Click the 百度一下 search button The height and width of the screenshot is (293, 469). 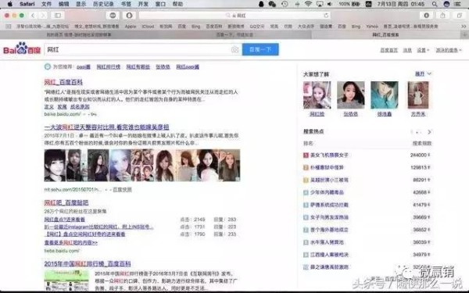pyautogui.click(x=260, y=49)
